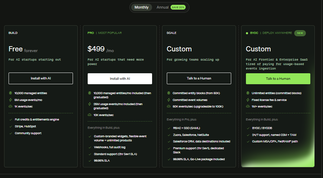Click gauge icon beside 10K events/sec
This screenshot has width=323, height=178.
tap(90, 115)
